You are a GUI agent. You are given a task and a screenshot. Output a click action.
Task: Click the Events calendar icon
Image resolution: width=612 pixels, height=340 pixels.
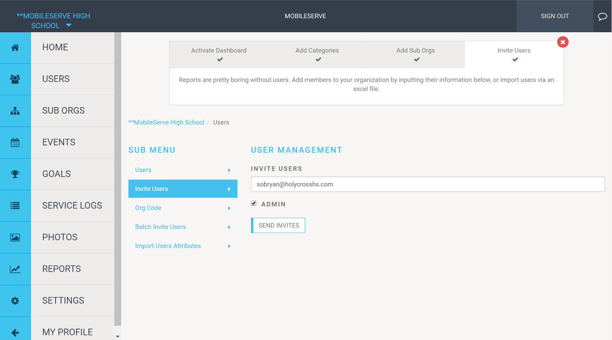point(15,143)
